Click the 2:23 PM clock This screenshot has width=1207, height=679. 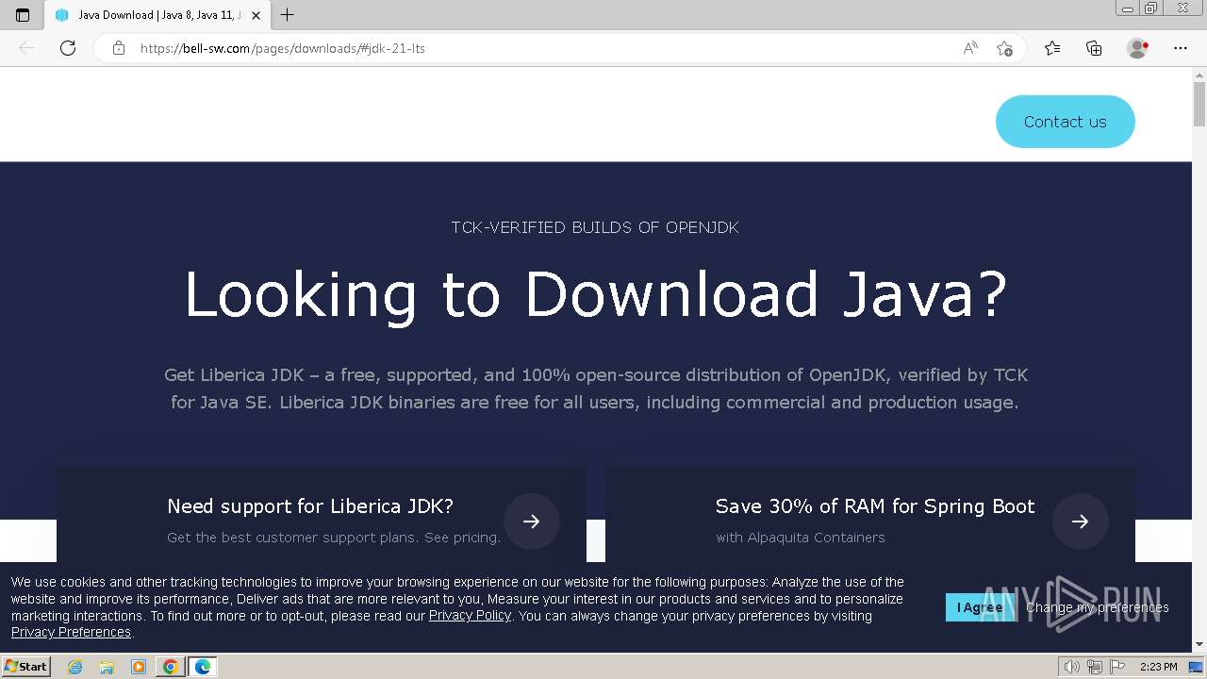[1158, 667]
